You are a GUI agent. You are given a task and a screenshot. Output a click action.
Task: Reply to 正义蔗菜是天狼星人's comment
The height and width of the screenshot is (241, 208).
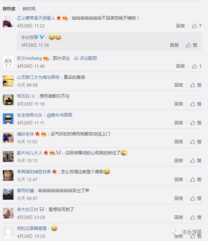pos(180,26)
